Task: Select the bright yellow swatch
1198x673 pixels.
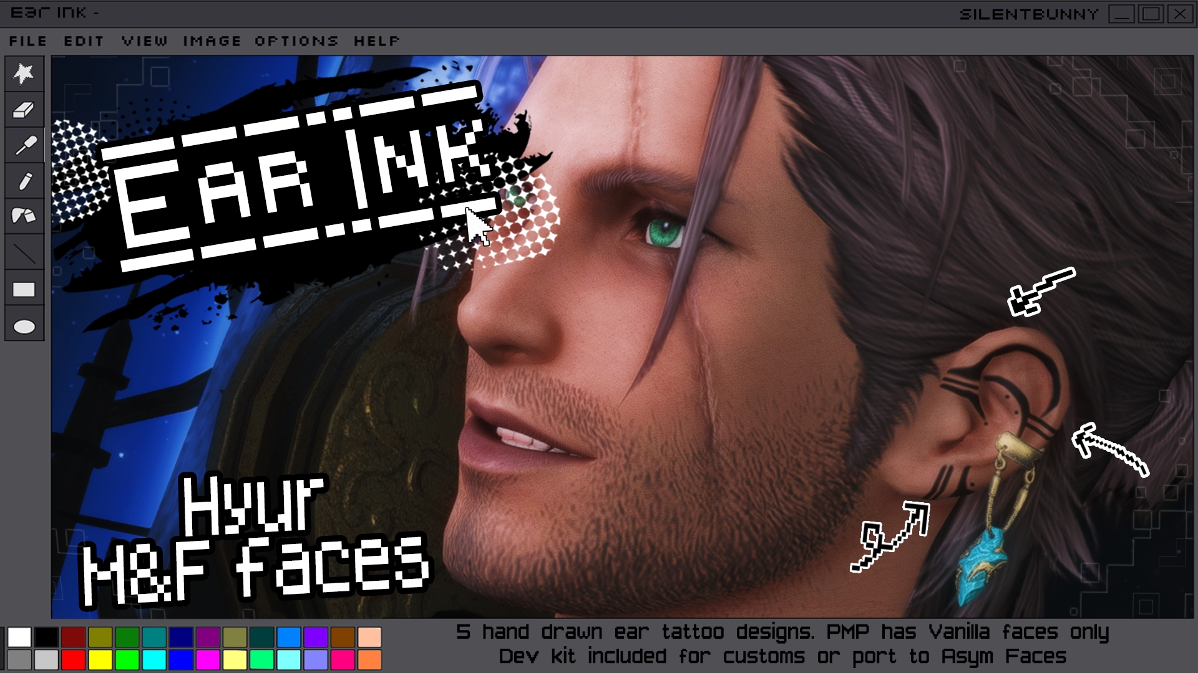Action: [x=100, y=660]
